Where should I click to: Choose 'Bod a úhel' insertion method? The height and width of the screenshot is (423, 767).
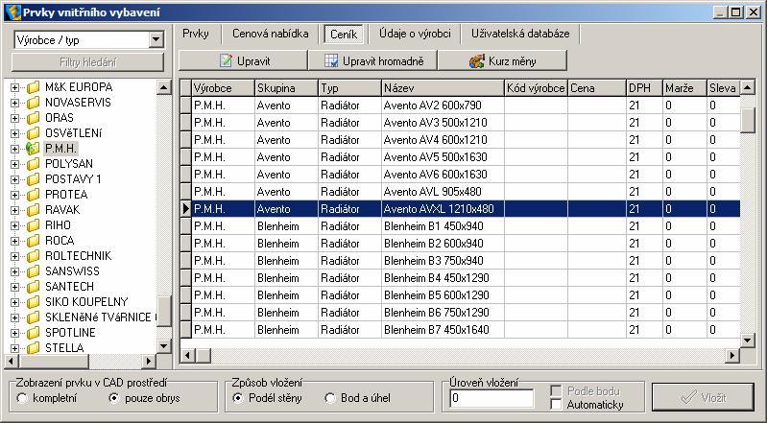click(329, 398)
